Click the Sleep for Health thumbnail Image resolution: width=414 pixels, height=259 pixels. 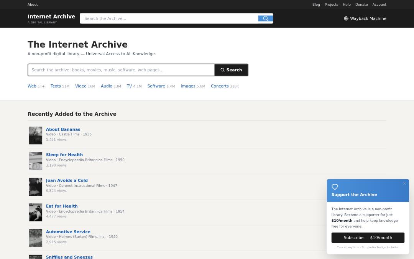click(36, 161)
